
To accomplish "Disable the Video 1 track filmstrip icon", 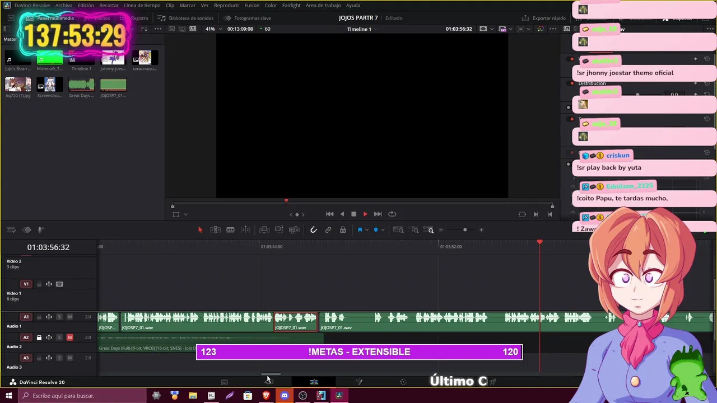I will tap(59, 284).
